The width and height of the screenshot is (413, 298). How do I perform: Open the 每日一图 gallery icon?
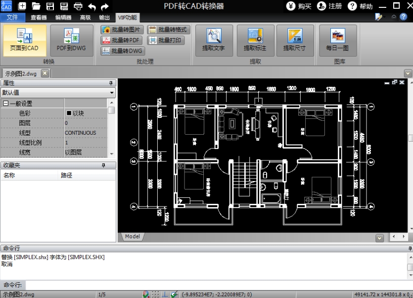(x=337, y=40)
